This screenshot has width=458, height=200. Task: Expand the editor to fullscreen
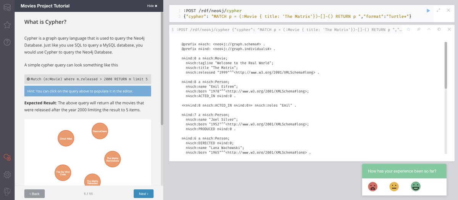[438, 11]
